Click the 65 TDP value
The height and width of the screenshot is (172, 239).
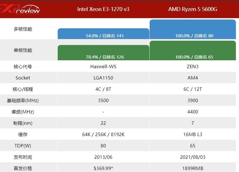click(193, 146)
